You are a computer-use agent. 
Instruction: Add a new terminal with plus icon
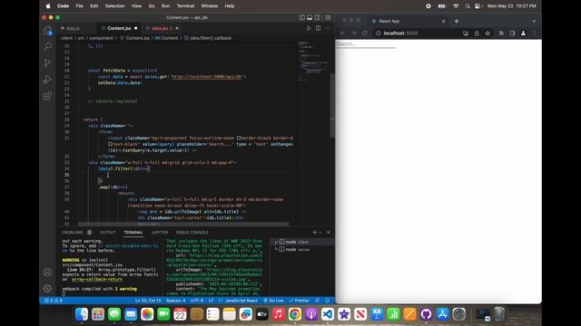[315, 232]
